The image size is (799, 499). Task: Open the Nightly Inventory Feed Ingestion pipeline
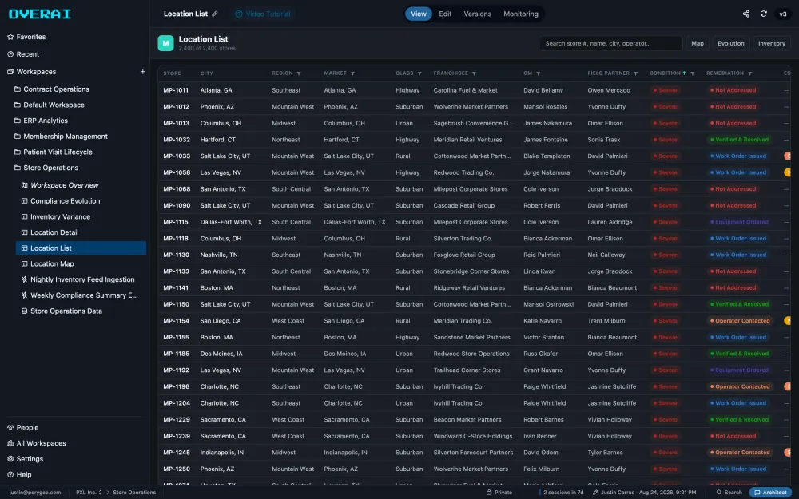click(78, 279)
